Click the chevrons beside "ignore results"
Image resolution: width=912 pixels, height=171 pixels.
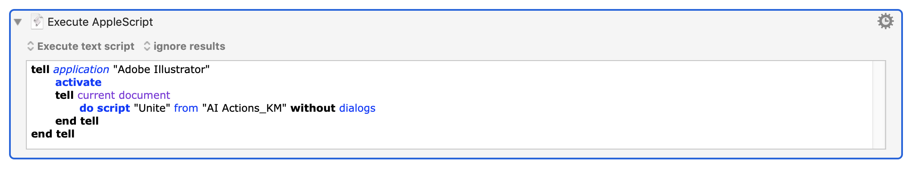tap(147, 46)
